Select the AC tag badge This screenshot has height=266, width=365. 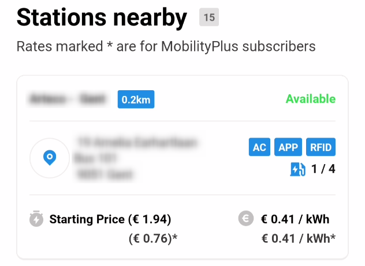tap(259, 147)
